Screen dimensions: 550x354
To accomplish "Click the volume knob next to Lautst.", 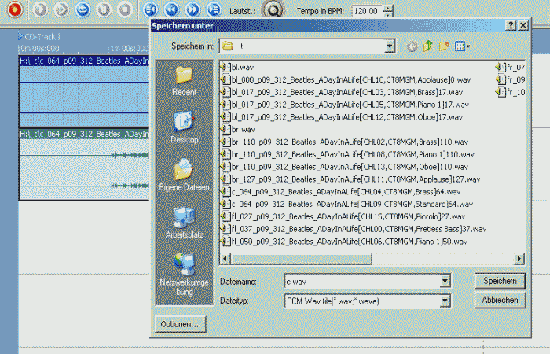I will click(272, 11).
